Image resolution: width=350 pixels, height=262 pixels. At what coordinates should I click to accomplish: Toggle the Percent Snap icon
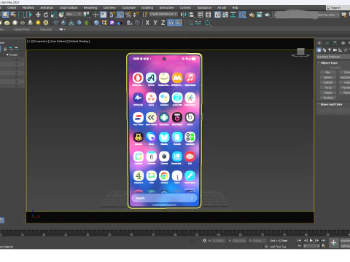[128, 15]
